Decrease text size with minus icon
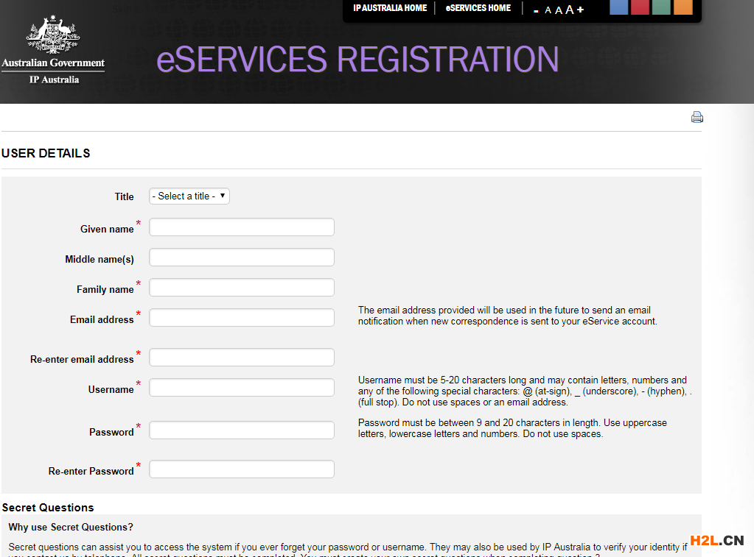This screenshot has height=557, width=754. [x=536, y=10]
